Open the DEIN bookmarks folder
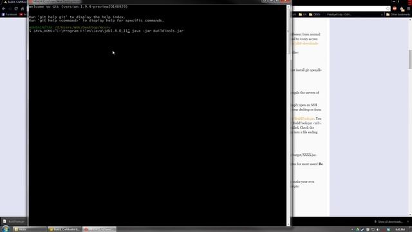This screenshot has width=412, height=232. point(315,14)
